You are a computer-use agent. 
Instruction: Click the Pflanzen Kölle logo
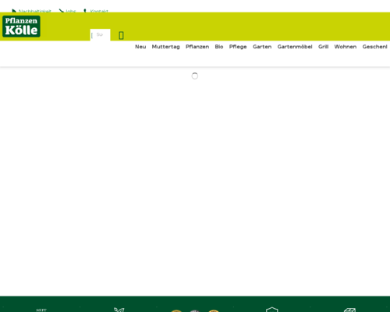21,27
